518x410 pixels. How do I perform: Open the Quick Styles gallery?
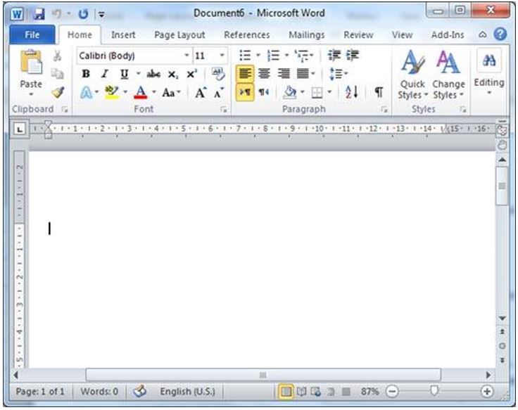pyautogui.click(x=412, y=75)
